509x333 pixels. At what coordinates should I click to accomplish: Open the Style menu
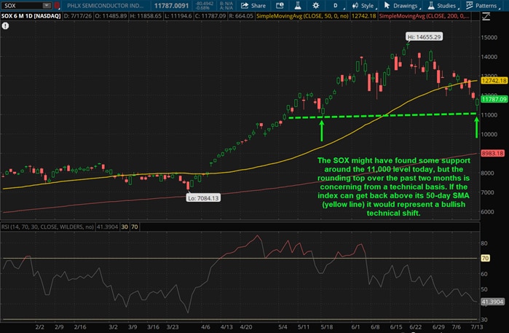(x=363, y=6)
